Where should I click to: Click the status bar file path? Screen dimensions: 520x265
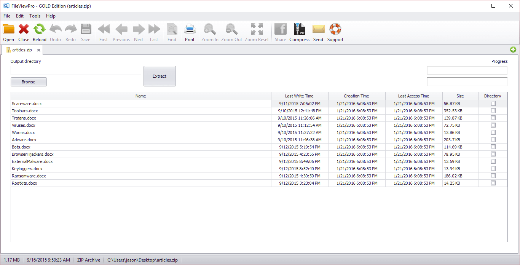pos(142,260)
